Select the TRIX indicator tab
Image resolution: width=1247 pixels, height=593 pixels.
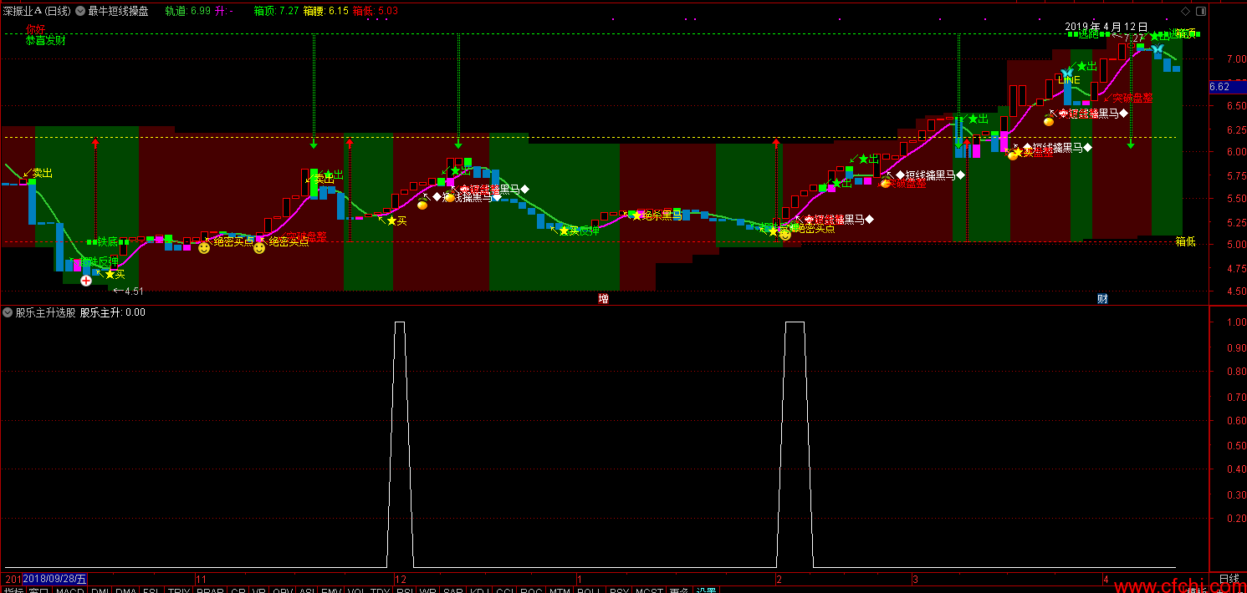[x=178, y=589]
